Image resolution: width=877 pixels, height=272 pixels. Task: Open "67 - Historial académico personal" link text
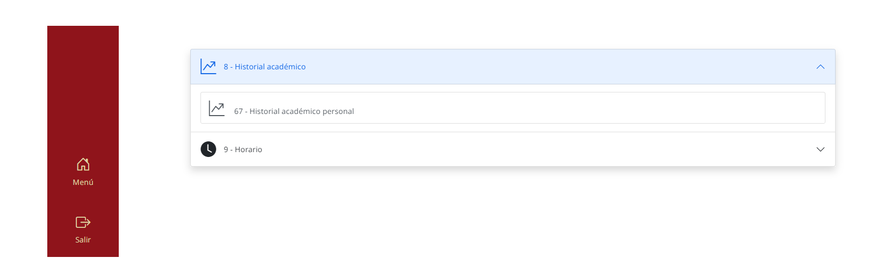(x=294, y=111)
